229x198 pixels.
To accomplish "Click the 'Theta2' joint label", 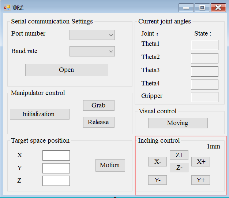I will (x=151, y=57).
